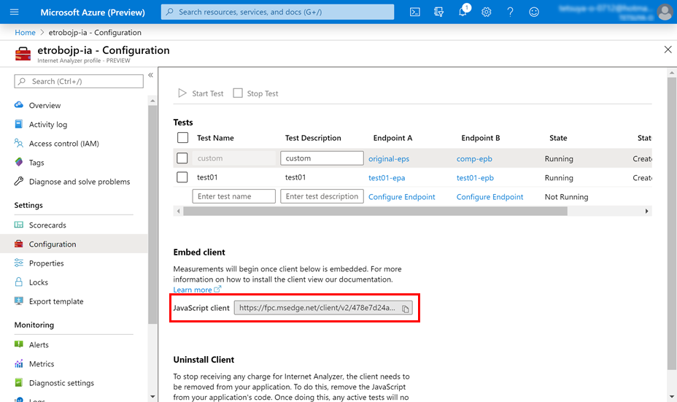This screenshot has height=402, width=677.
Task: Click the help question mark icon
Action: point(510,12)
